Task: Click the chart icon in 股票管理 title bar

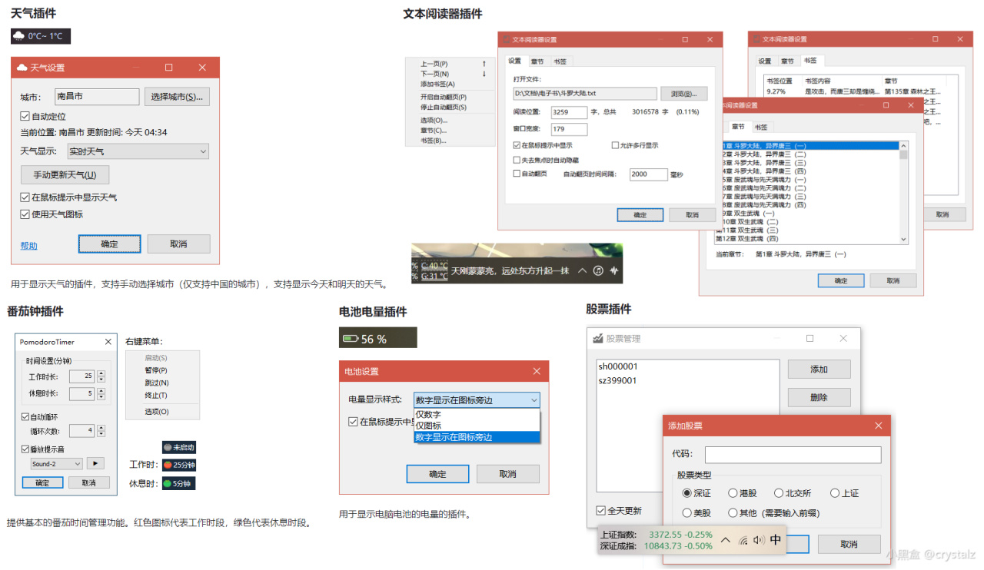Action: (598, 339)
